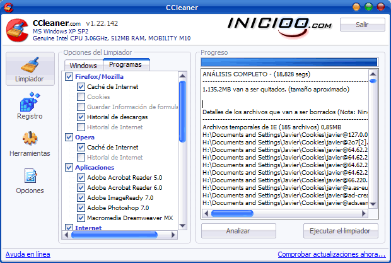Click progress log scroll down arrow

[373, 204]
